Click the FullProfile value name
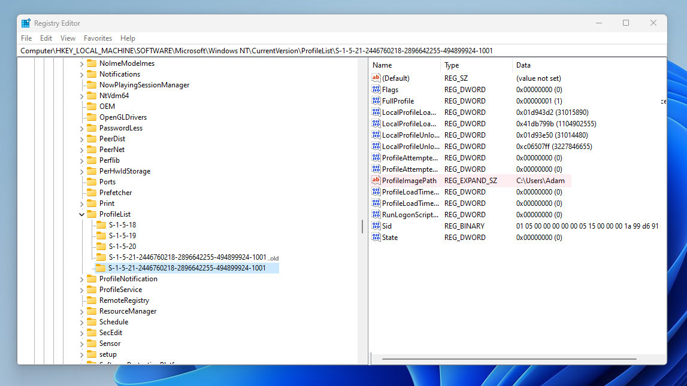 click(x=398, y=101)
